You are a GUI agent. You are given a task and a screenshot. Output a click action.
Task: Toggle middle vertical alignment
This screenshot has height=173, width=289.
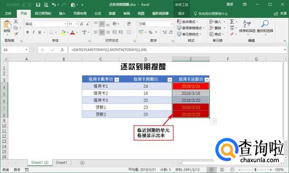(x=102, y=24)
